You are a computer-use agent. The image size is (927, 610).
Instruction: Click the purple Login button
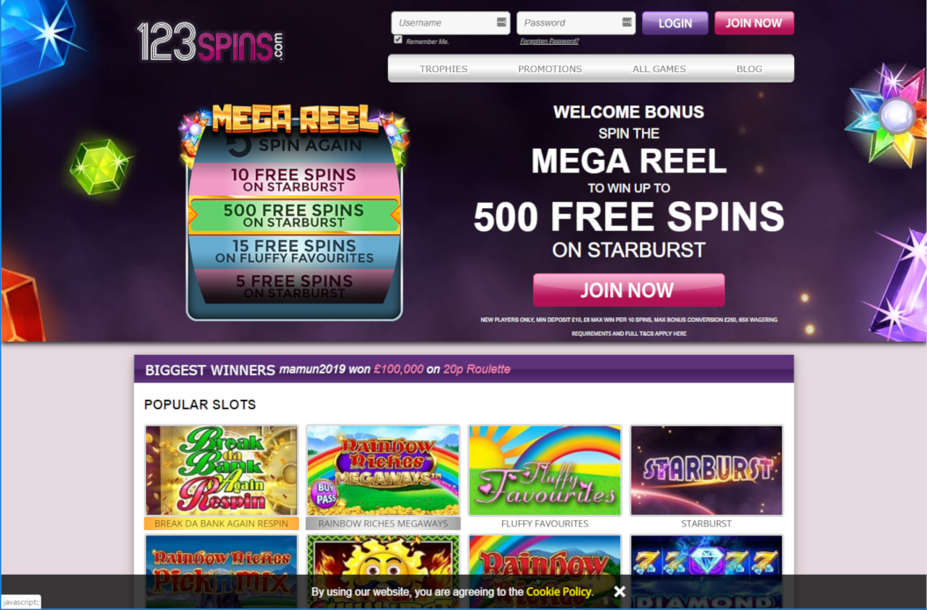[675, 23]
